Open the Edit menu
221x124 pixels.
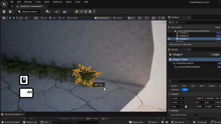pyautogui.click(x=19, y=2)
